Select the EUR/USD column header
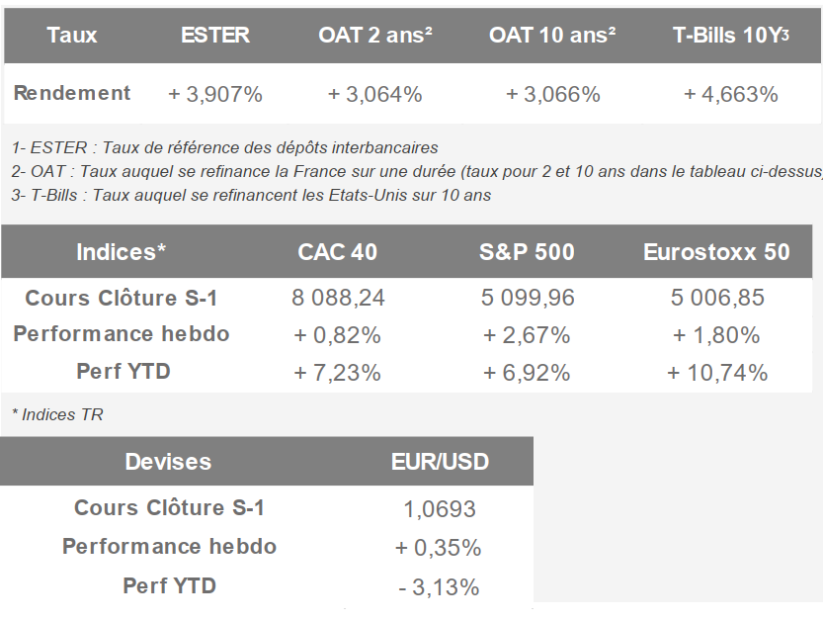 click(x=440, y=462)
